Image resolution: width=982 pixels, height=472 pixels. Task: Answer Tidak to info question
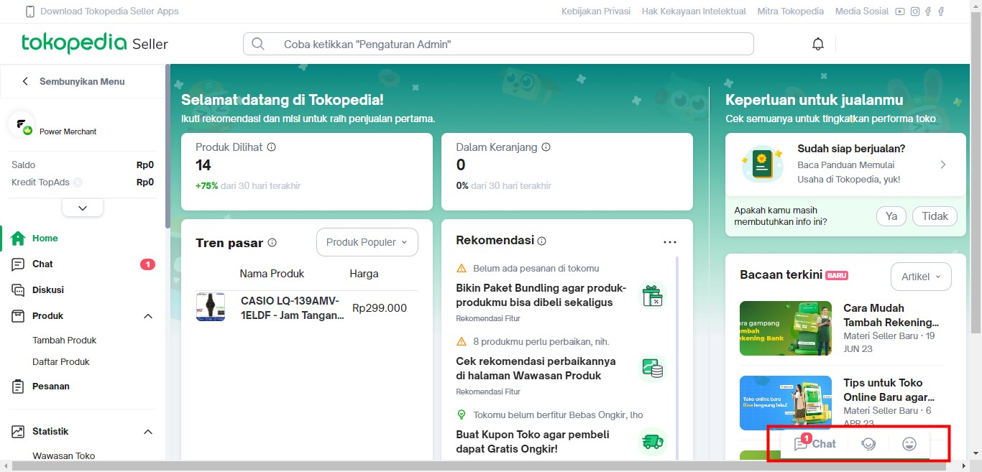tap(935, 216)
